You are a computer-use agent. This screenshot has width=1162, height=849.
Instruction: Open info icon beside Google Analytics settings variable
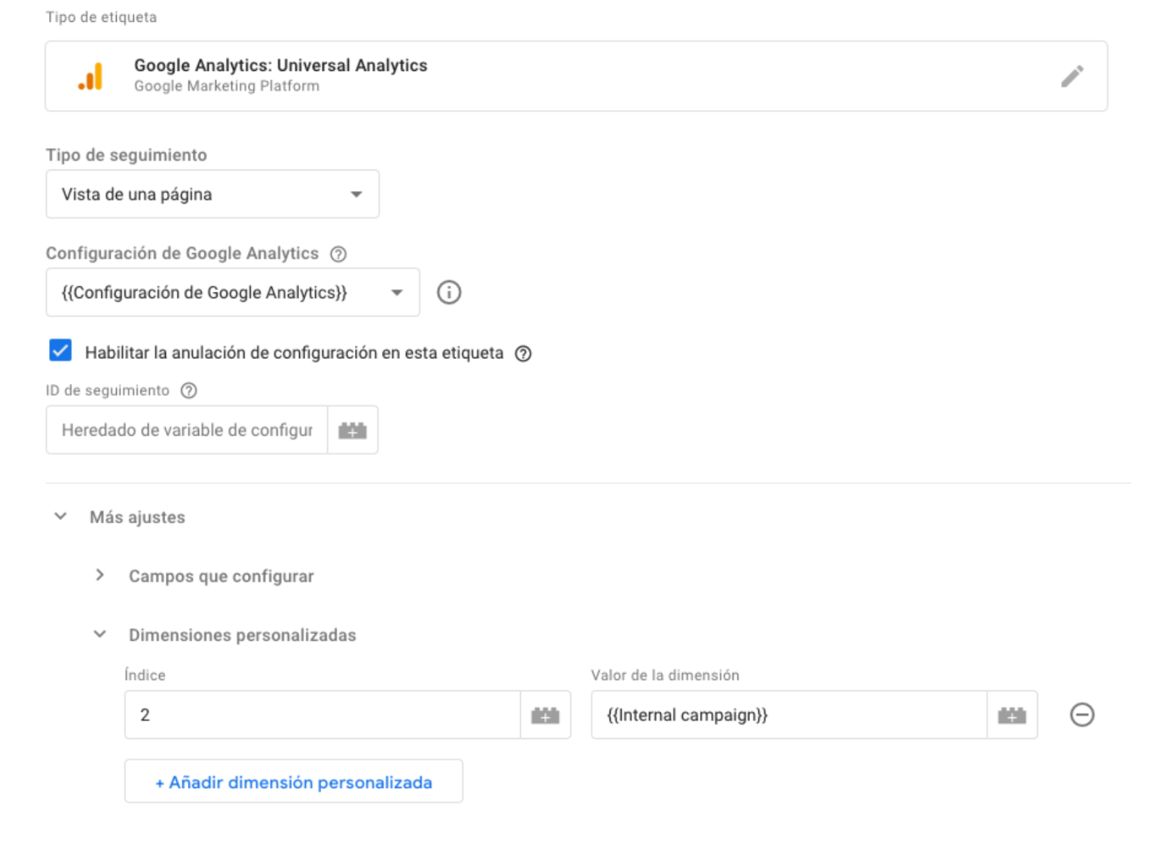[449, 293]
